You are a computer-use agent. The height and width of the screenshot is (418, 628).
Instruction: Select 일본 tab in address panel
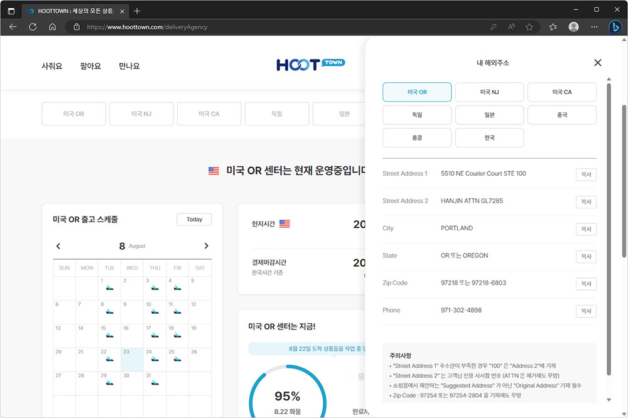(489, 115)
